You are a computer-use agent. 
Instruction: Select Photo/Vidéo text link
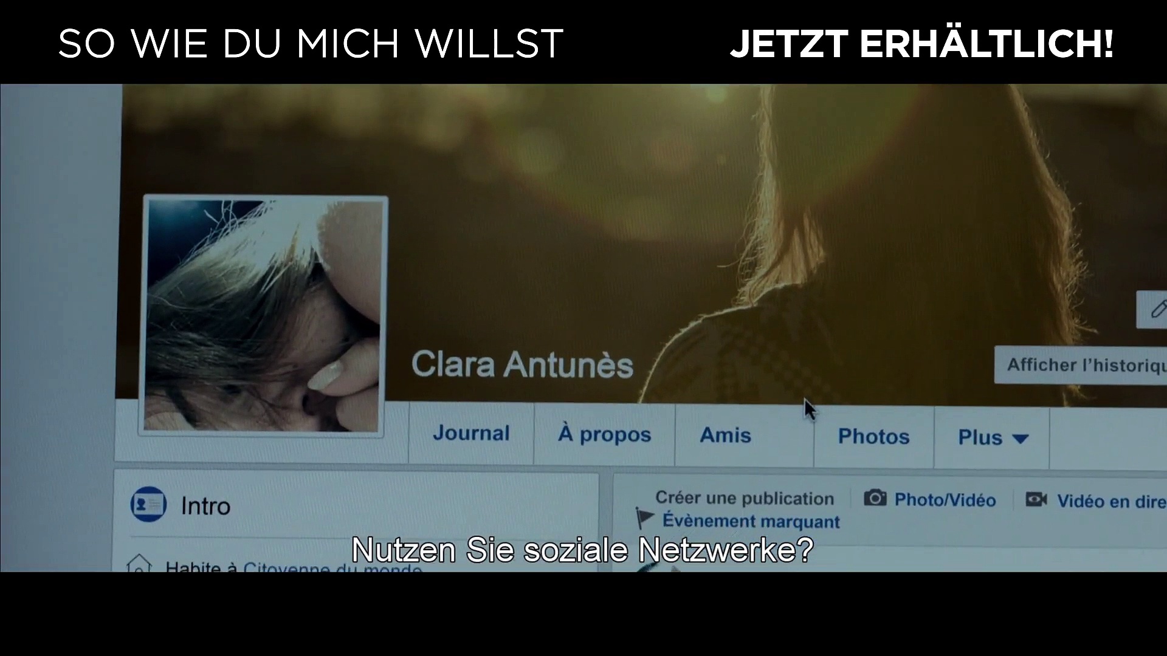point(945,500)
